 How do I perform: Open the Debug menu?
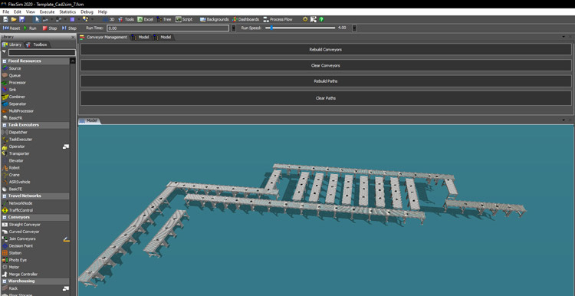[x=87, y=12]
